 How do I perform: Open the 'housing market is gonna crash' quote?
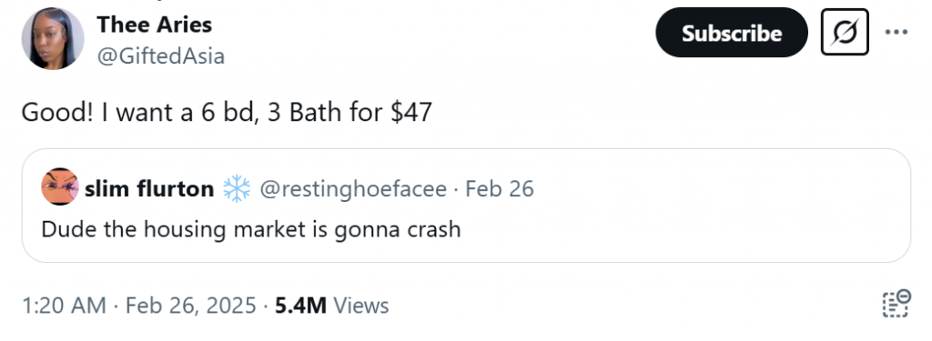pyautogui.click(x=251, y=229)
